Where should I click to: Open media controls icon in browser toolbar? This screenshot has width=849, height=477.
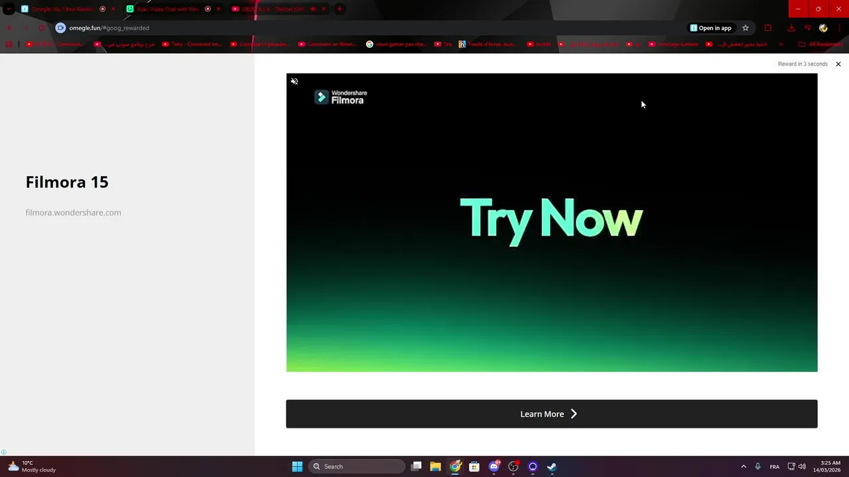point(807,28)
